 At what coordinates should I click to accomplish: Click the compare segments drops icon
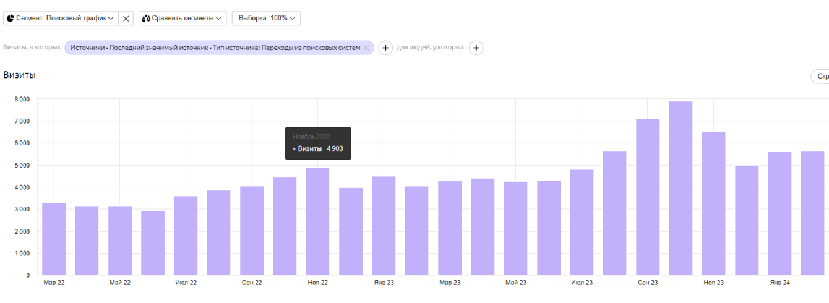pos(146,19)
